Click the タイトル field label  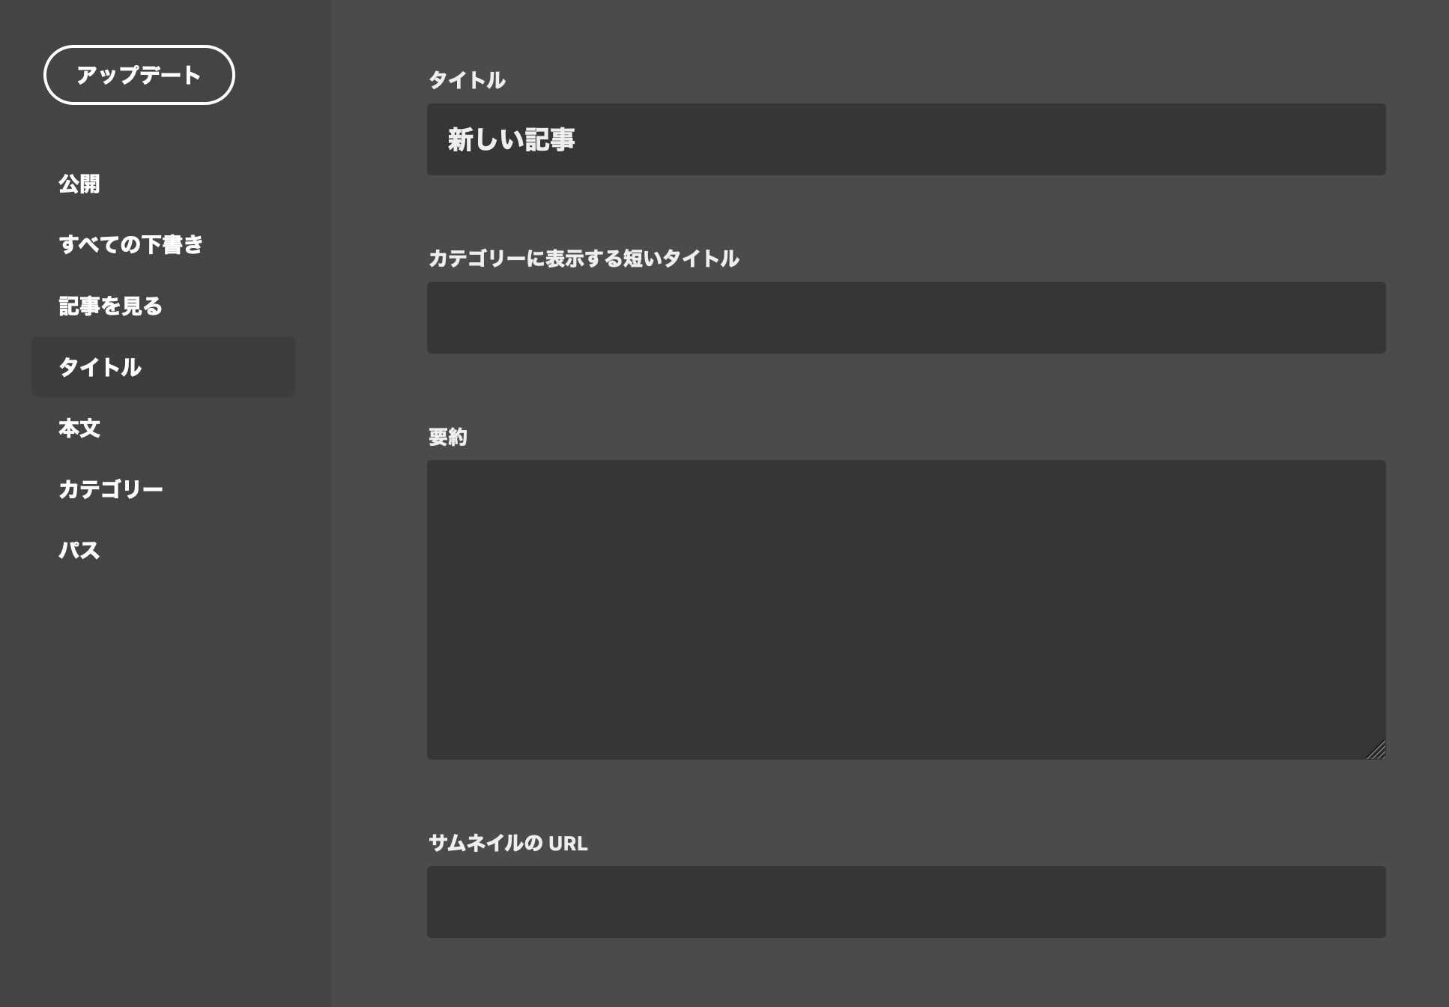coord(467,80)
